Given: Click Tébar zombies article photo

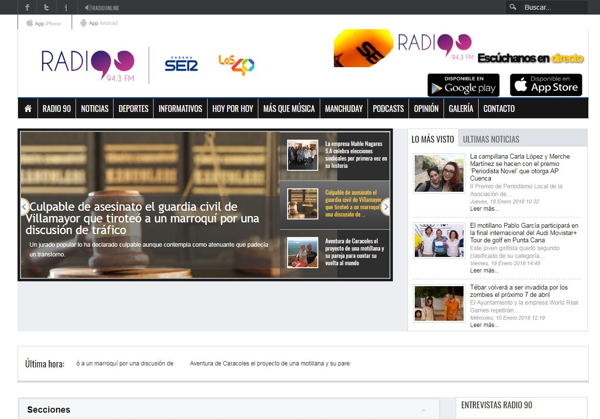Looking at the screenshot, I should click(x=439, y=304).
